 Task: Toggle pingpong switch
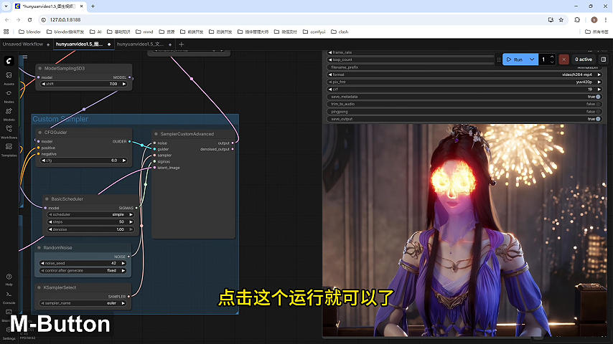coord(598,111)
